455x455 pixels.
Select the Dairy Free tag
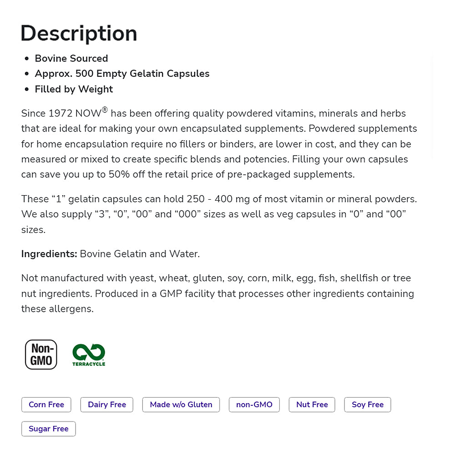tap(107, 404)
